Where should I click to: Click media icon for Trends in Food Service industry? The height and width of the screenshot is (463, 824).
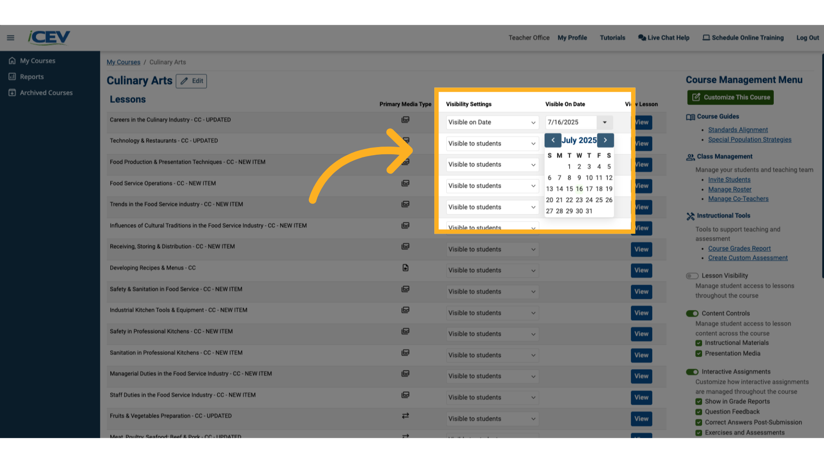pos(405,204)
